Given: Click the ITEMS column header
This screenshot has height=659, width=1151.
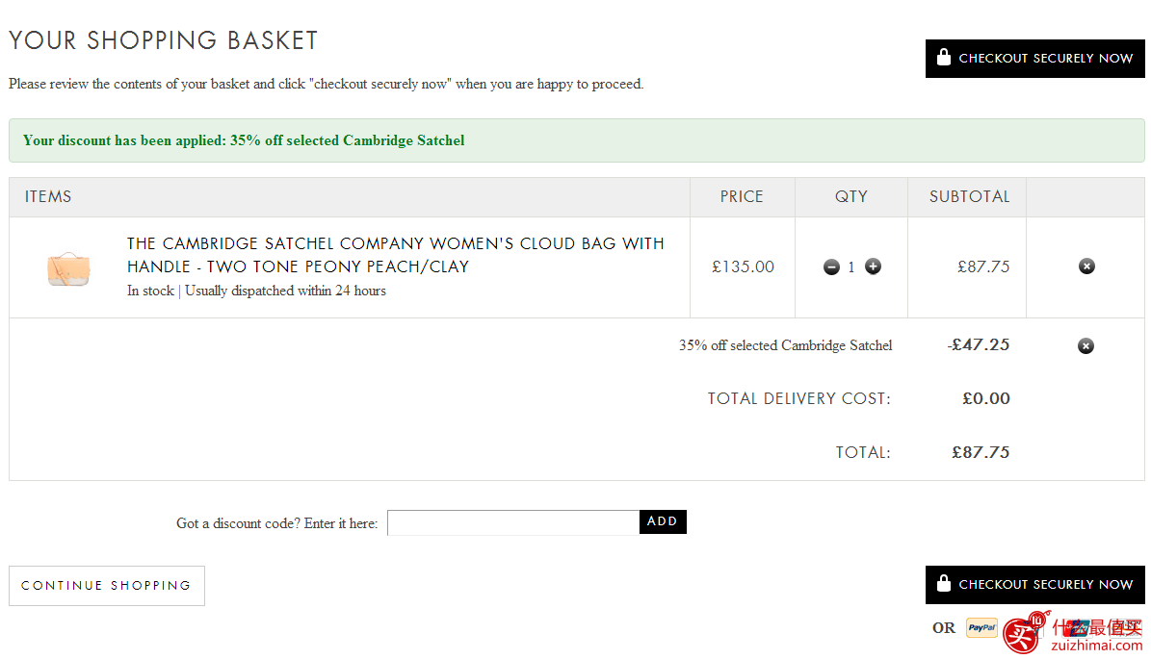Looking at the screenshot, I should click(48, 196).
